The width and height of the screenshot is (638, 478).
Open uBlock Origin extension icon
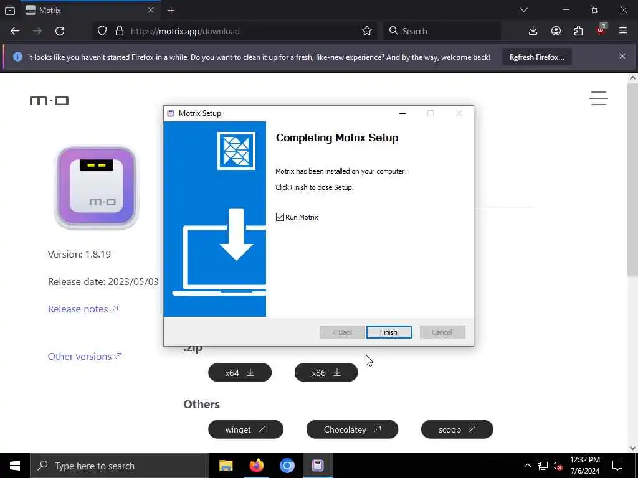click(x=601, y=30)
